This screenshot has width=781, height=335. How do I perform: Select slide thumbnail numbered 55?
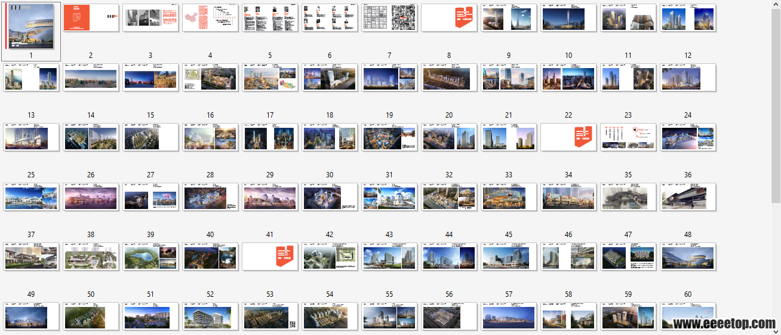[x=389, y=257]
